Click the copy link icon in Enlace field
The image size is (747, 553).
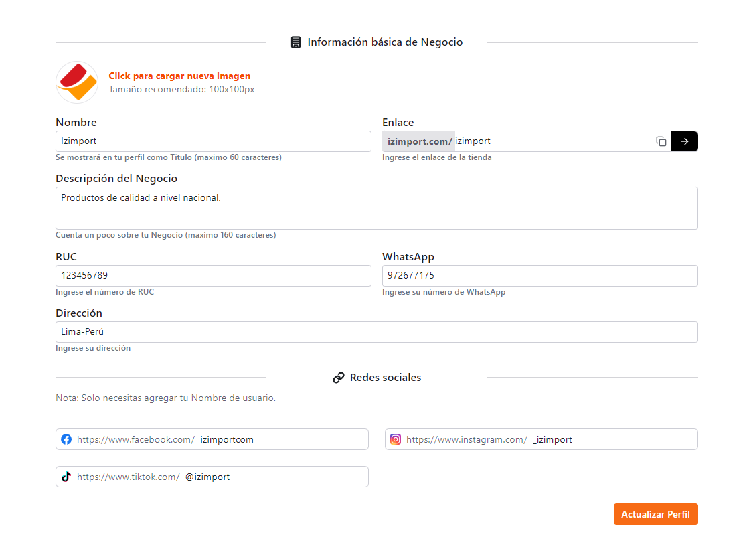(x=661, y=141)
